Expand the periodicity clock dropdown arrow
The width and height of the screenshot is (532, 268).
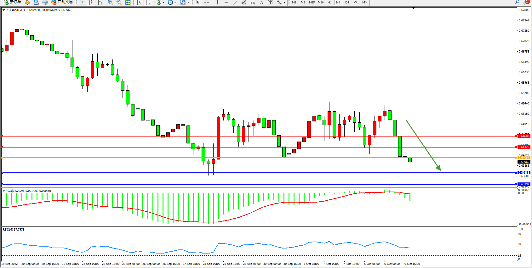point(176,3)
